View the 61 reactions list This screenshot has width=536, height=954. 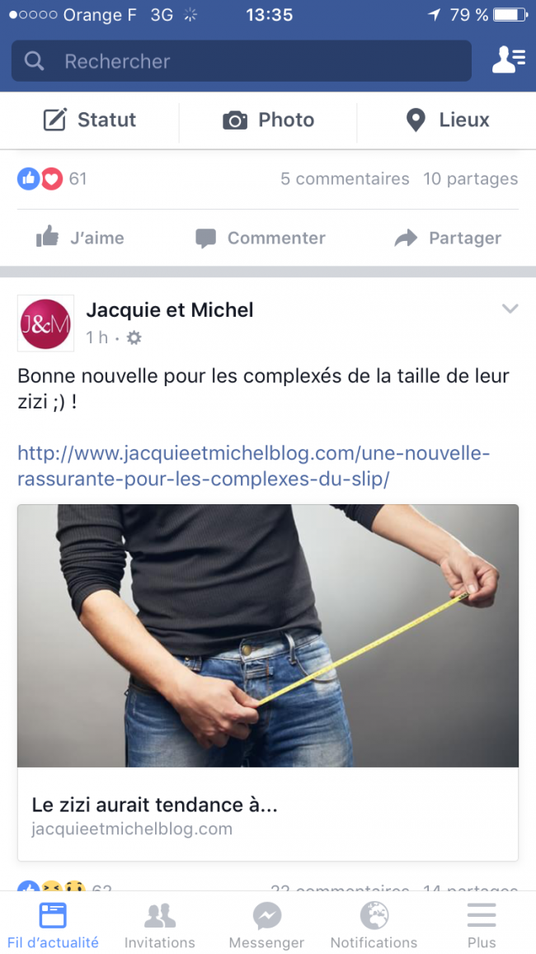[52, 179]
